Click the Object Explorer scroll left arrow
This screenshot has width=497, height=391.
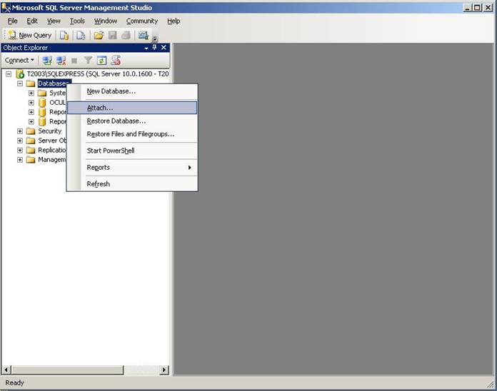[6, 370]
